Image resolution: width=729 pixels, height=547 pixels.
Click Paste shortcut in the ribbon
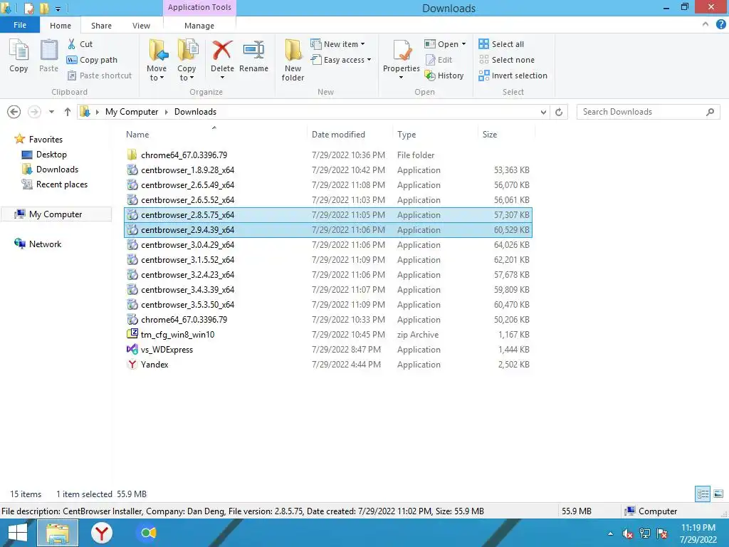tap(100, 75)
